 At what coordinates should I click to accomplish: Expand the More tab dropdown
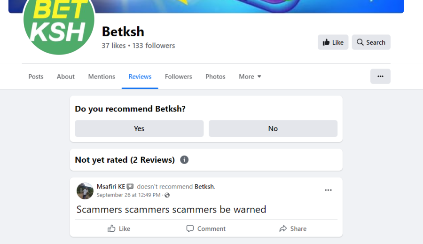[250, 77]
